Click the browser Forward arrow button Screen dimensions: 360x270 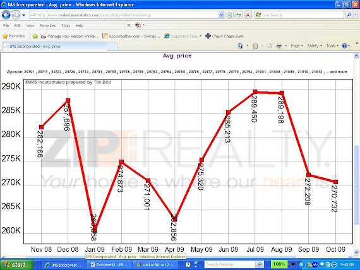tap(16, 15)
